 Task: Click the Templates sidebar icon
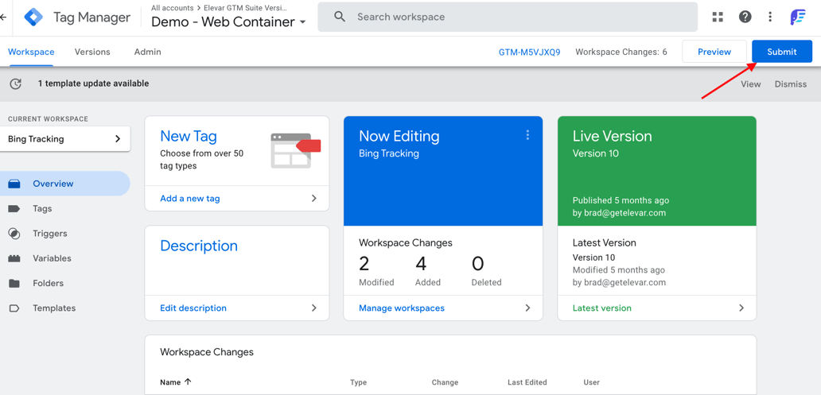[14, 308]
